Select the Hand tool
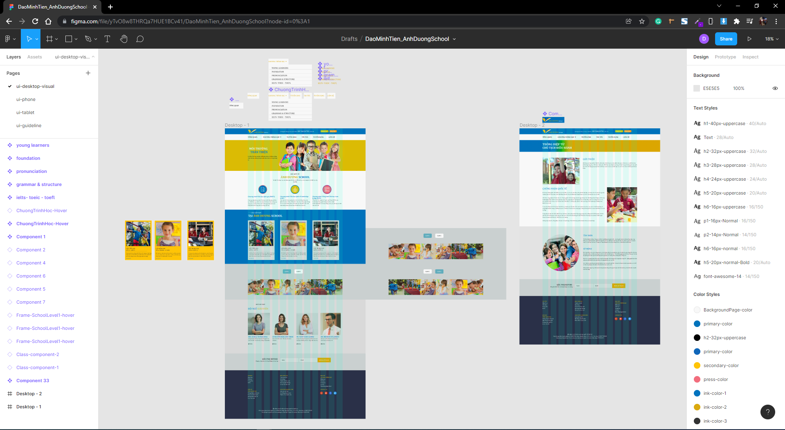 coord(124,39)
